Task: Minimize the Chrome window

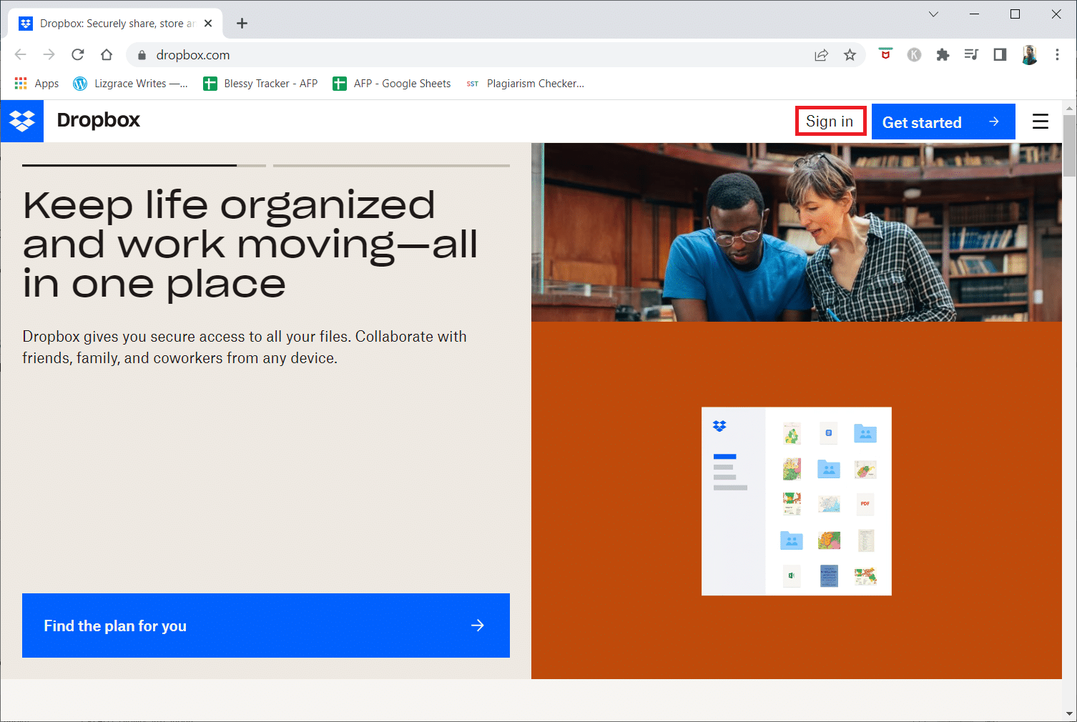Action: tap(974, 14)
